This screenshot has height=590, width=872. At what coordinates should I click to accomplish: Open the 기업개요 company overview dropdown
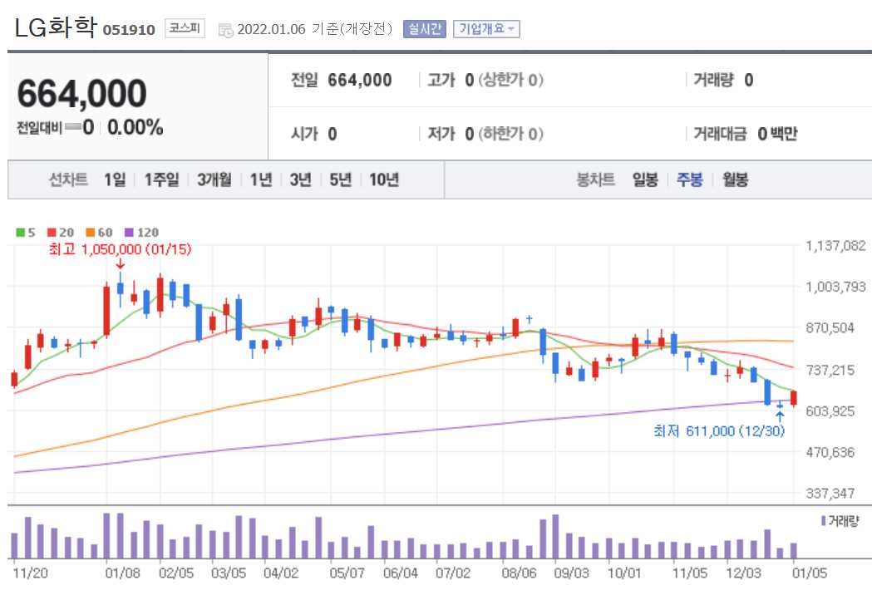click(486, 29)
